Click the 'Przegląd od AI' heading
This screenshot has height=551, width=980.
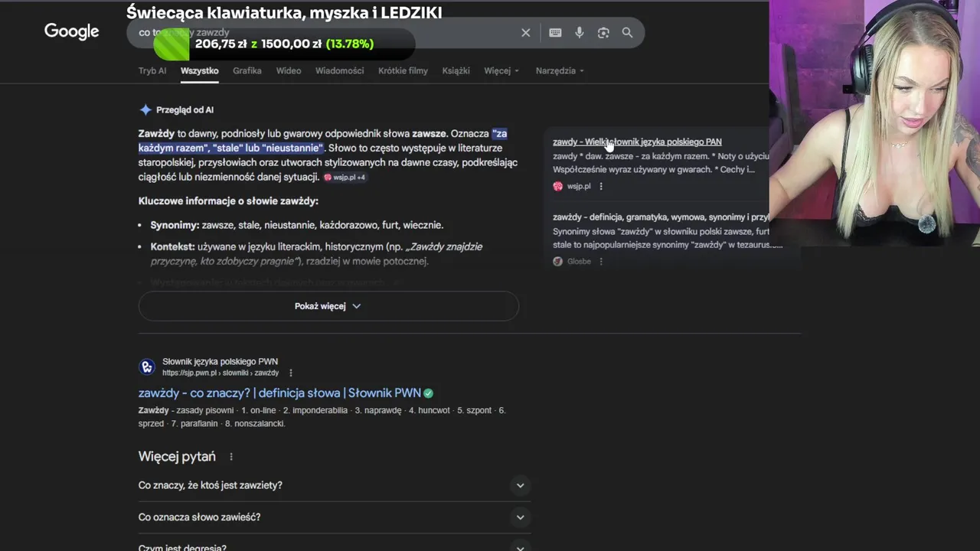pyautogui.click(x=185, y=110)
